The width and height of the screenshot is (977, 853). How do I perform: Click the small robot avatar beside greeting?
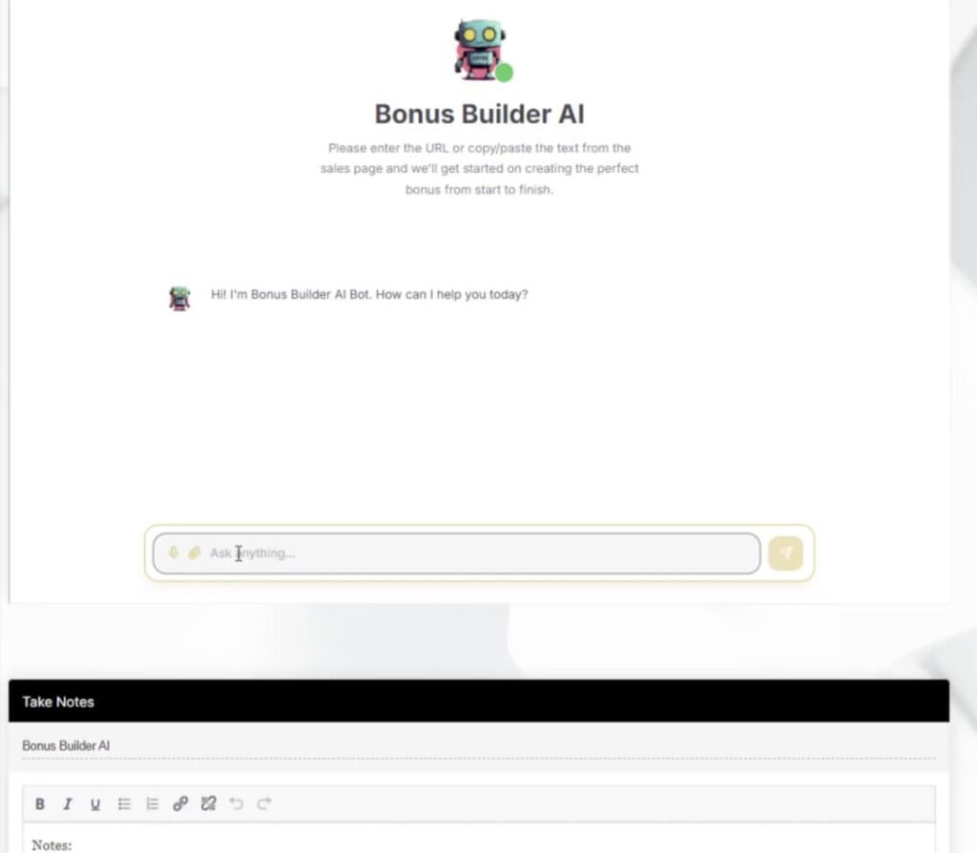pos(179,298)
